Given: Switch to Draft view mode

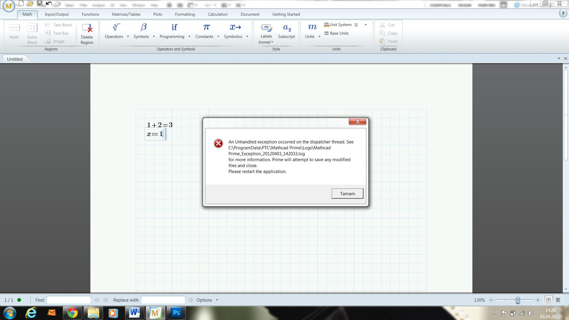Looking at the screenshot, I should pos(558,300).
